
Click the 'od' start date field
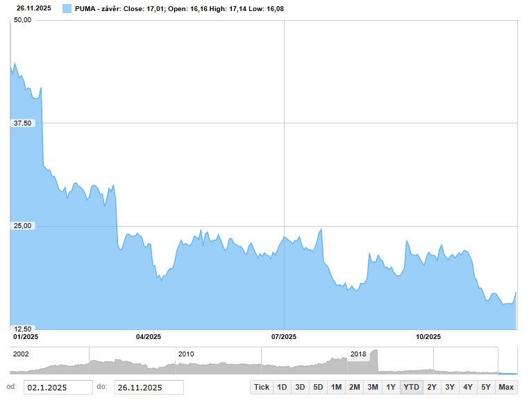58,388
